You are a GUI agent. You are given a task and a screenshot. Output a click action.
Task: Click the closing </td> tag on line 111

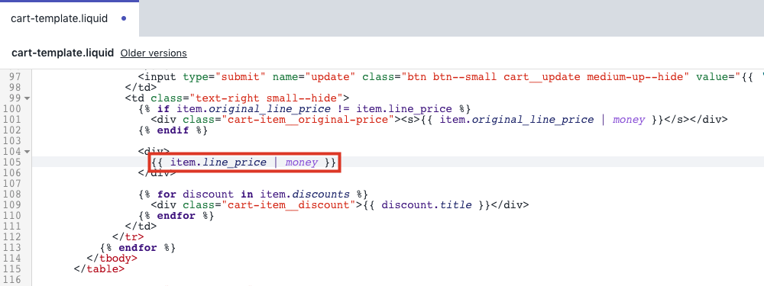[x=141, y=227]
